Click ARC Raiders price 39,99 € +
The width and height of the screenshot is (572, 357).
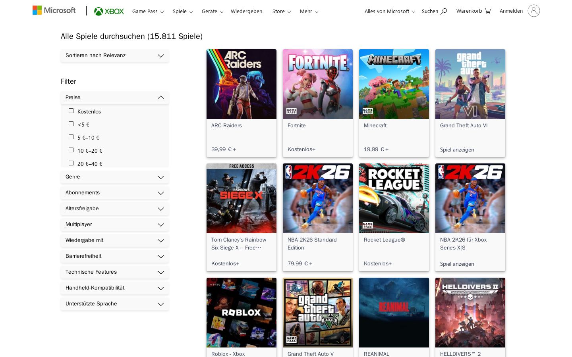pyautogui.click(x=224, y=150)
